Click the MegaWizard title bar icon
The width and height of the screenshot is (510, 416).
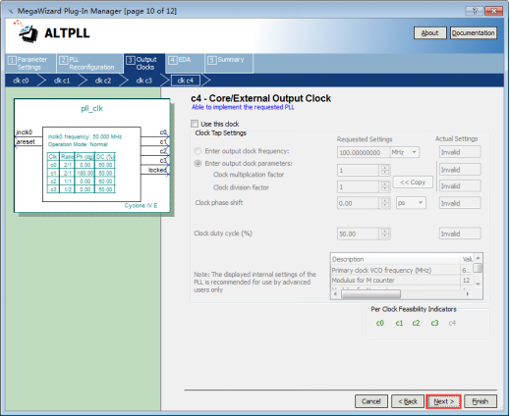tap(11, 11)
